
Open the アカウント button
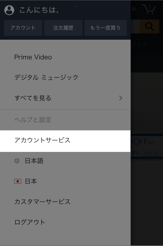(23, 28)
